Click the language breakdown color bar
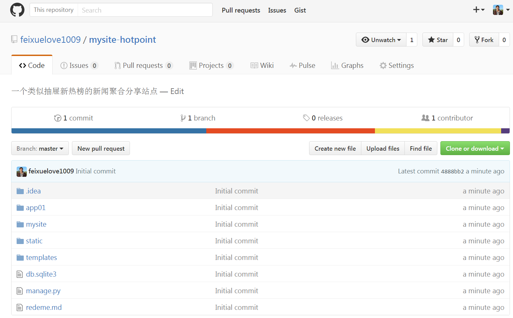The width and height of the screenshot is (513, 318). (x=260, y=131)
